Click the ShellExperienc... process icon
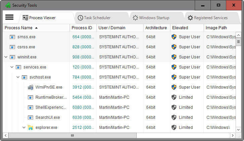The height and width of the screenshot is (141, 244). 30,107
